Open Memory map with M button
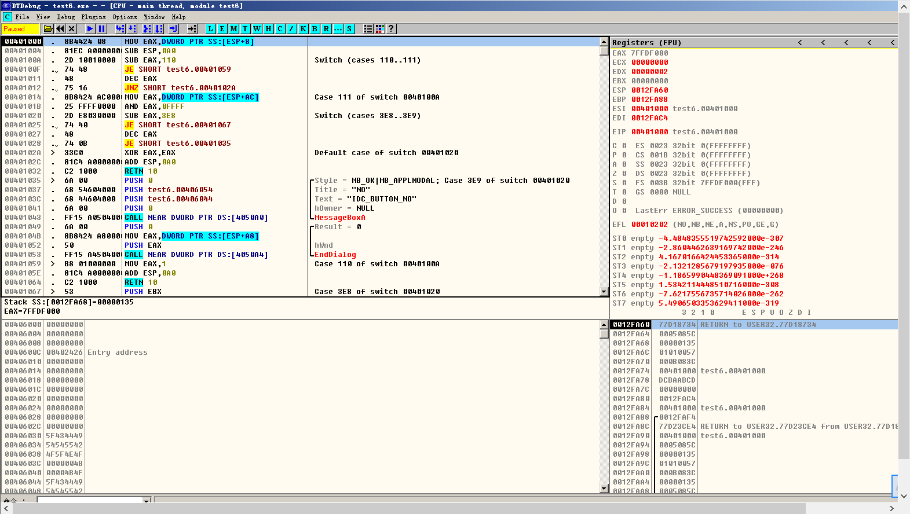The height and width of the screenshot is (514, 910). pyautogui.click(x=234, y=29)
